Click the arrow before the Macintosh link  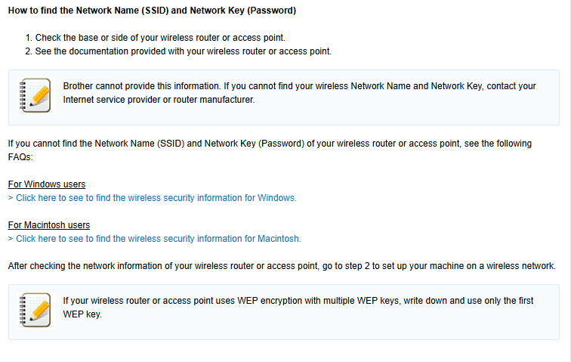[11, 239]
